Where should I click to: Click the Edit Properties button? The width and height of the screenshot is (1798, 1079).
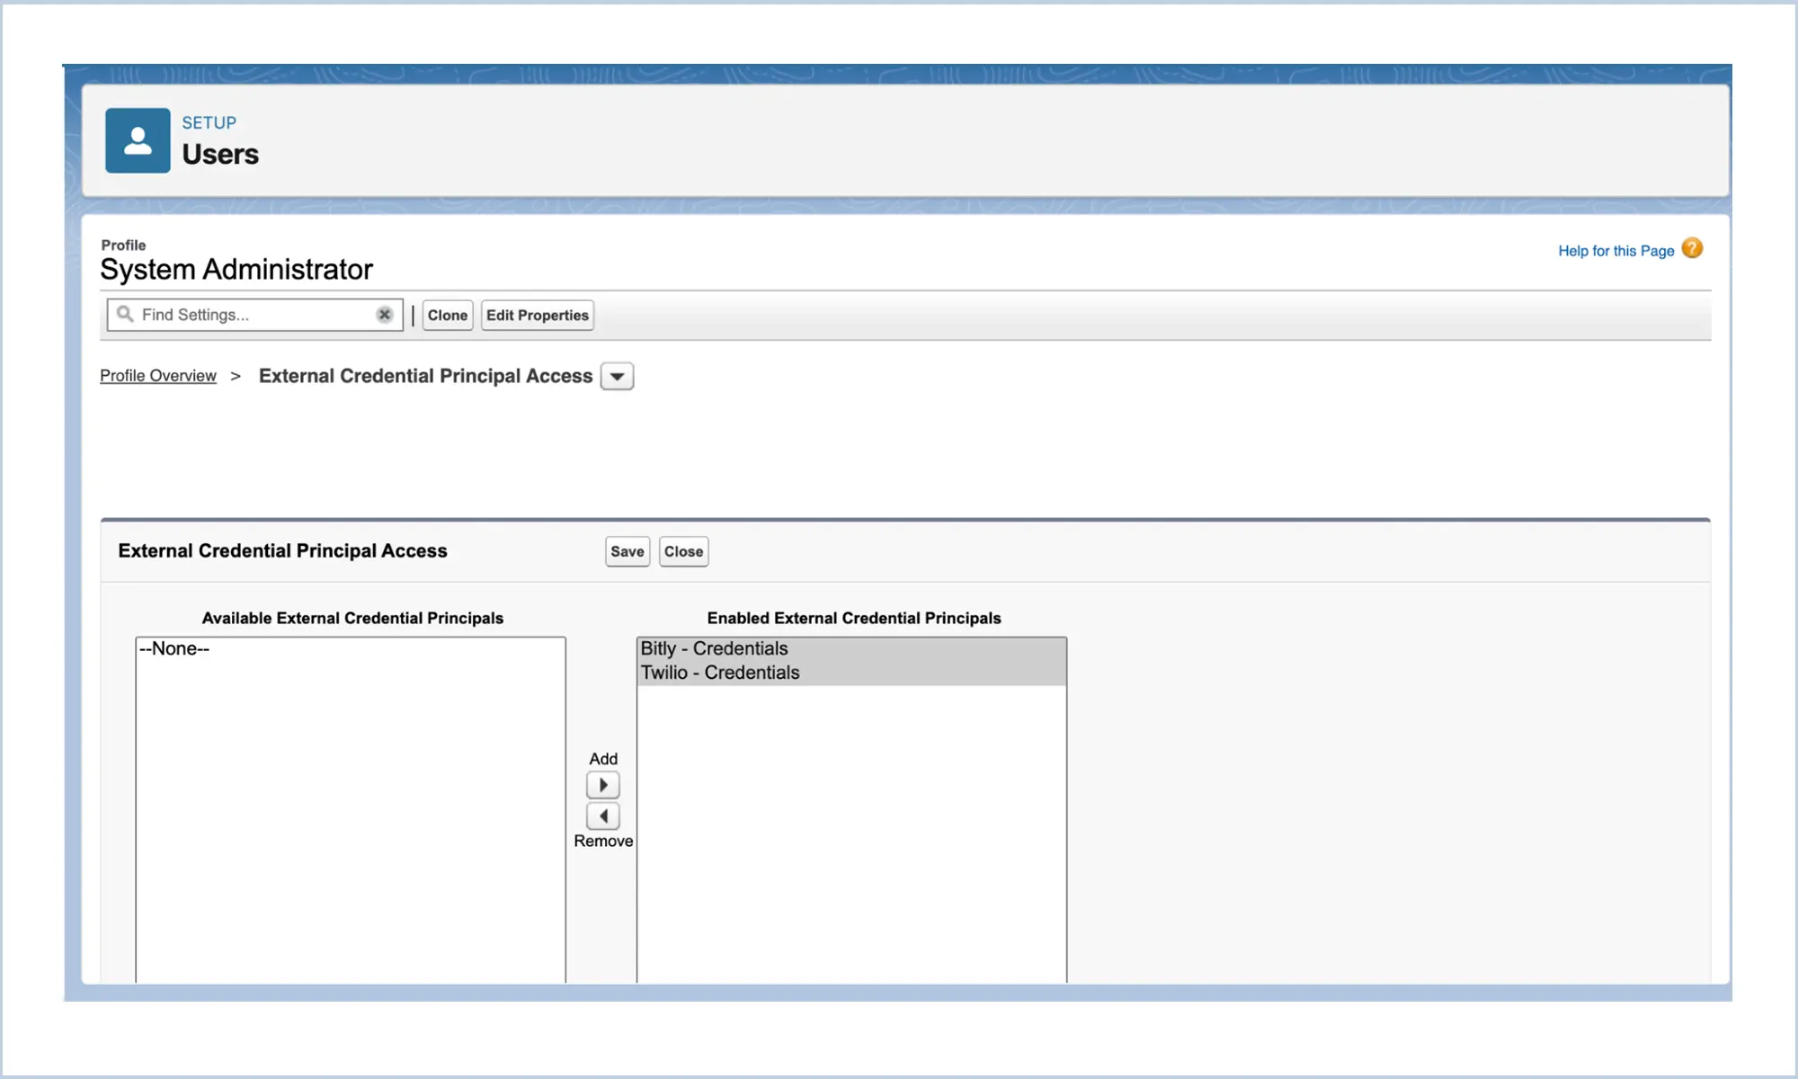pyautogui.click(x=538, y=316)
